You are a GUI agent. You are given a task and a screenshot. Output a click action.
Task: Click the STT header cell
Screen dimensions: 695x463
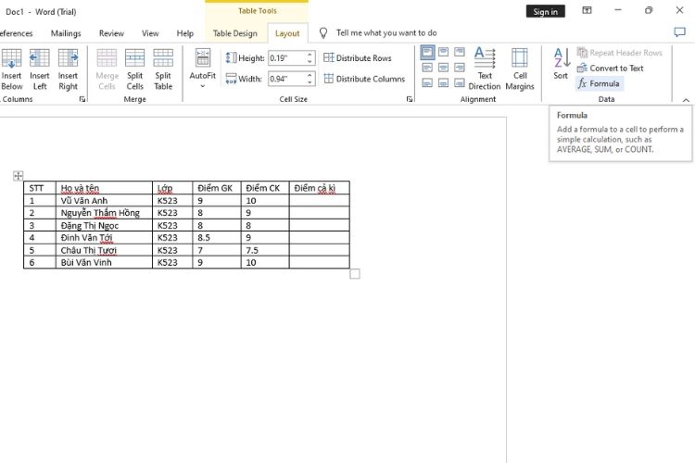(x=40, y=188)
